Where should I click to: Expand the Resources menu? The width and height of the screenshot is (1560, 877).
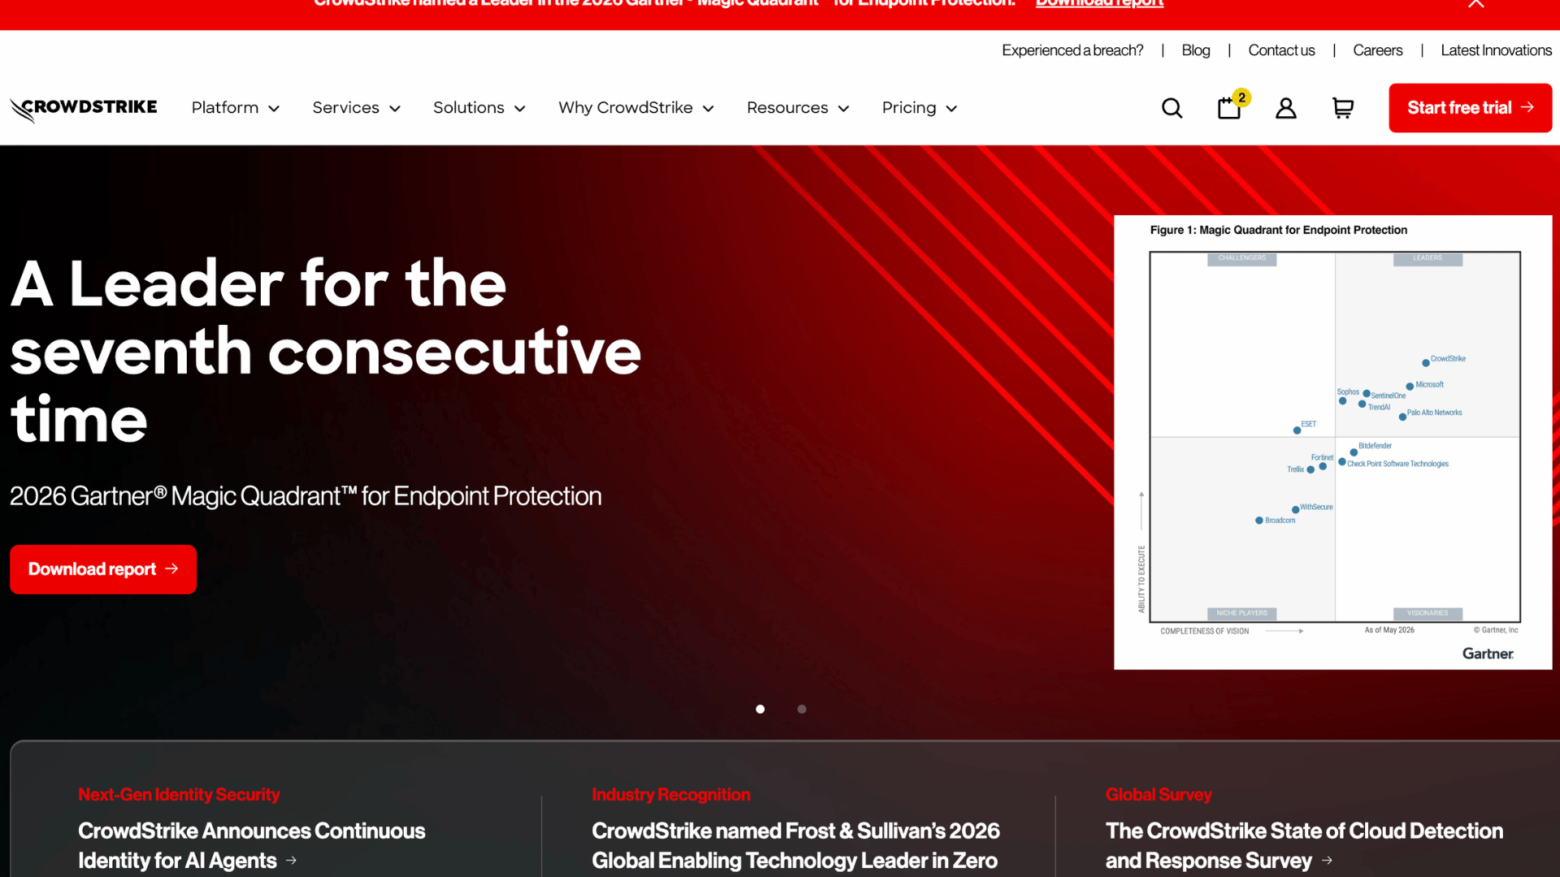tap(798, 108)
